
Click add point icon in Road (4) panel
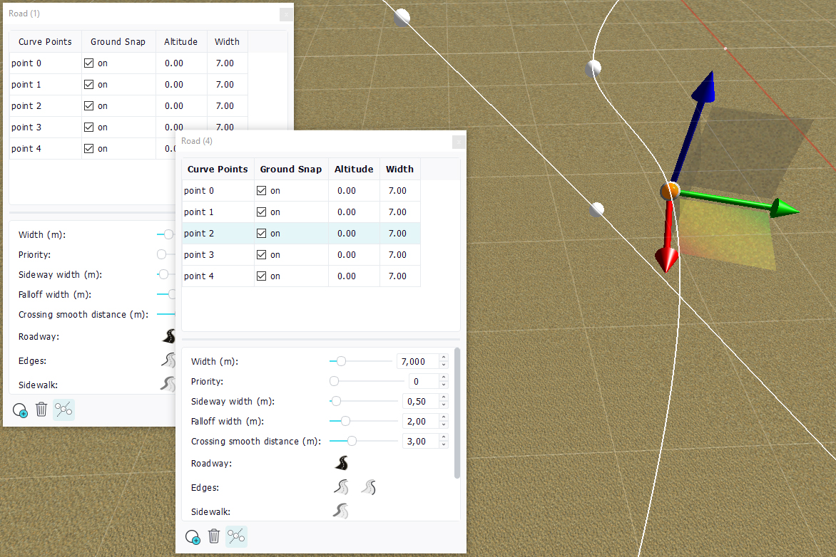coord(193,537)
